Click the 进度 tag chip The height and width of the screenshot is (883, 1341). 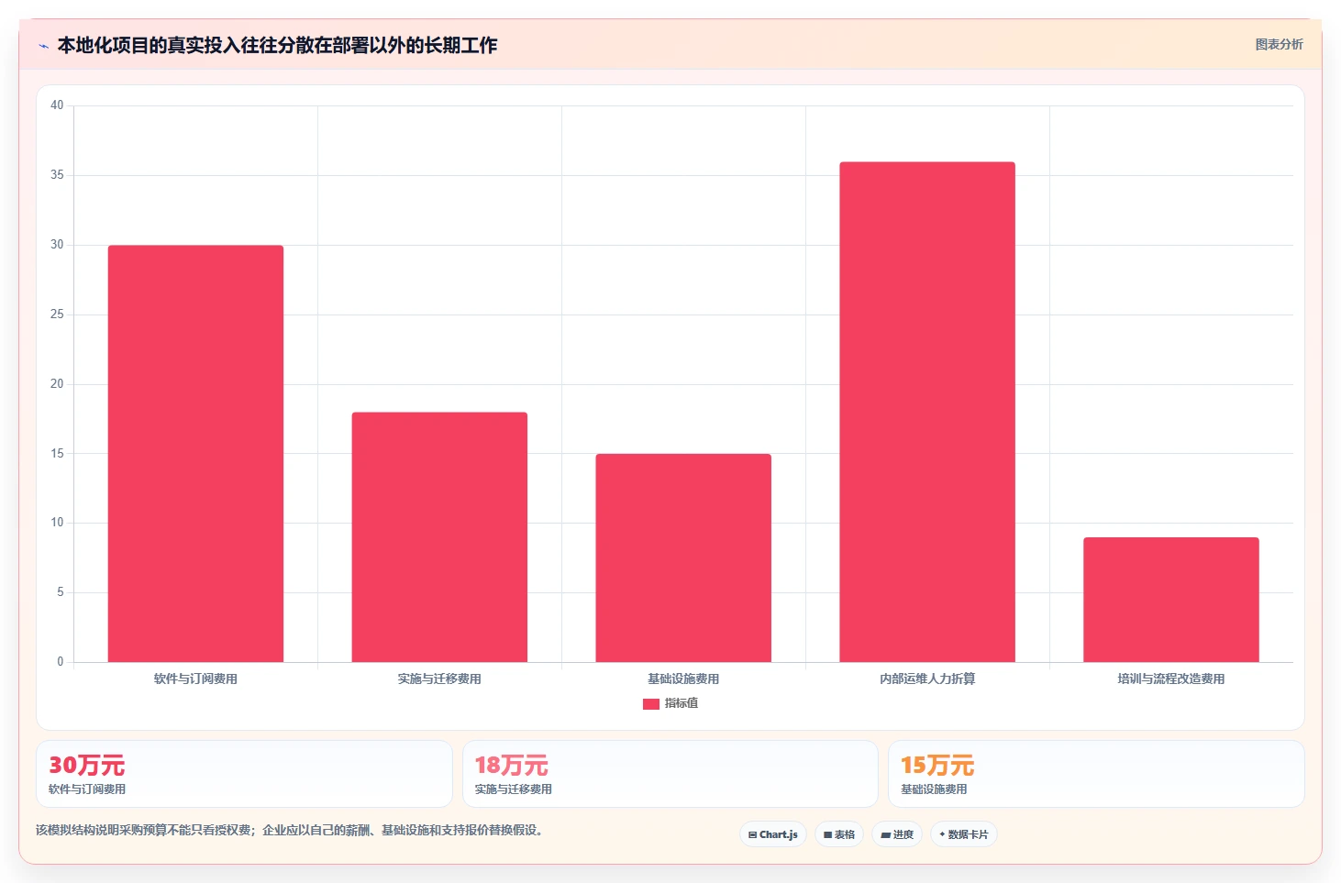897,834
